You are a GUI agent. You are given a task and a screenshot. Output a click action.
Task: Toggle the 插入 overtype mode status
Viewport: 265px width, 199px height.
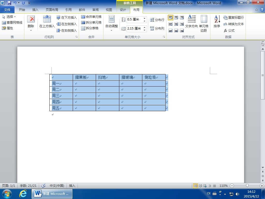(x=72, y=186)
